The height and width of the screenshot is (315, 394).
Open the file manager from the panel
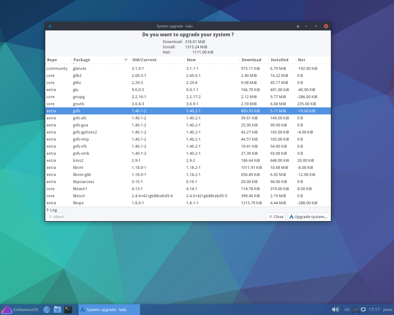pyautogui.click(x=57, y=309)
